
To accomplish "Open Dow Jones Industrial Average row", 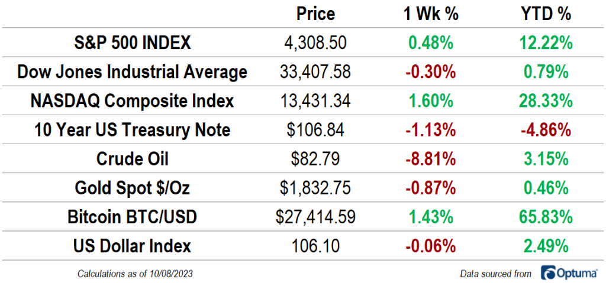I will [x=132, y=72].
